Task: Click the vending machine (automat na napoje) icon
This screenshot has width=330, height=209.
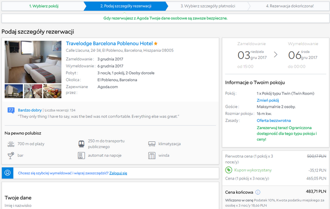Action: (x=81, y=155)
